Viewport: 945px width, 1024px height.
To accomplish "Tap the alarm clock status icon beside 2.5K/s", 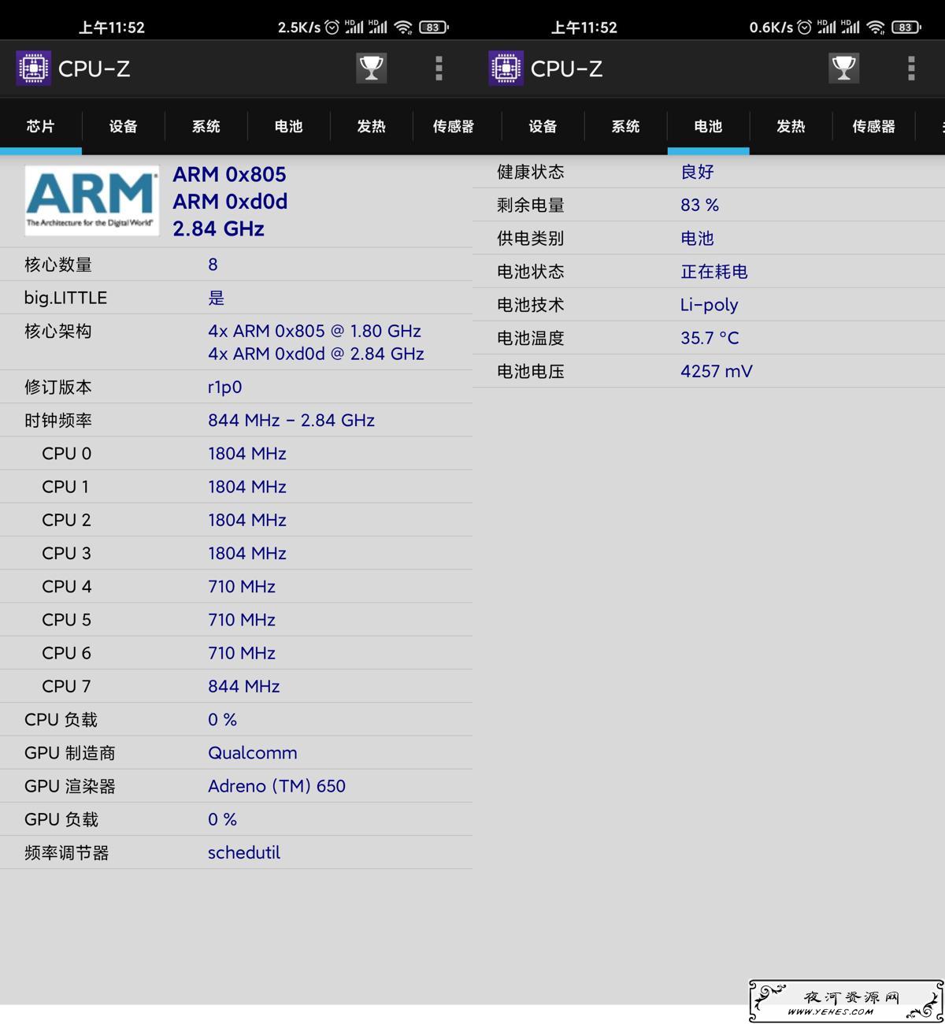I will pyautogui.click(x=332, y=28).
